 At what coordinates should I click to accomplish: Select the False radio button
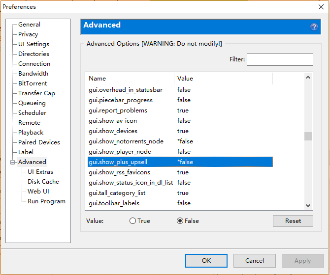tap(180, 221)
